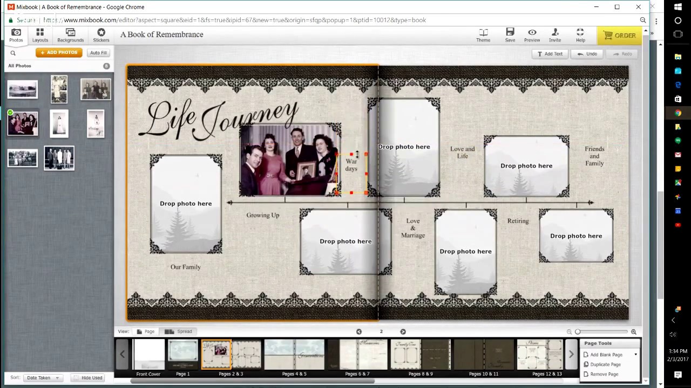Save the photo book project
691x388 pixels.
click(x=510, y=36)
